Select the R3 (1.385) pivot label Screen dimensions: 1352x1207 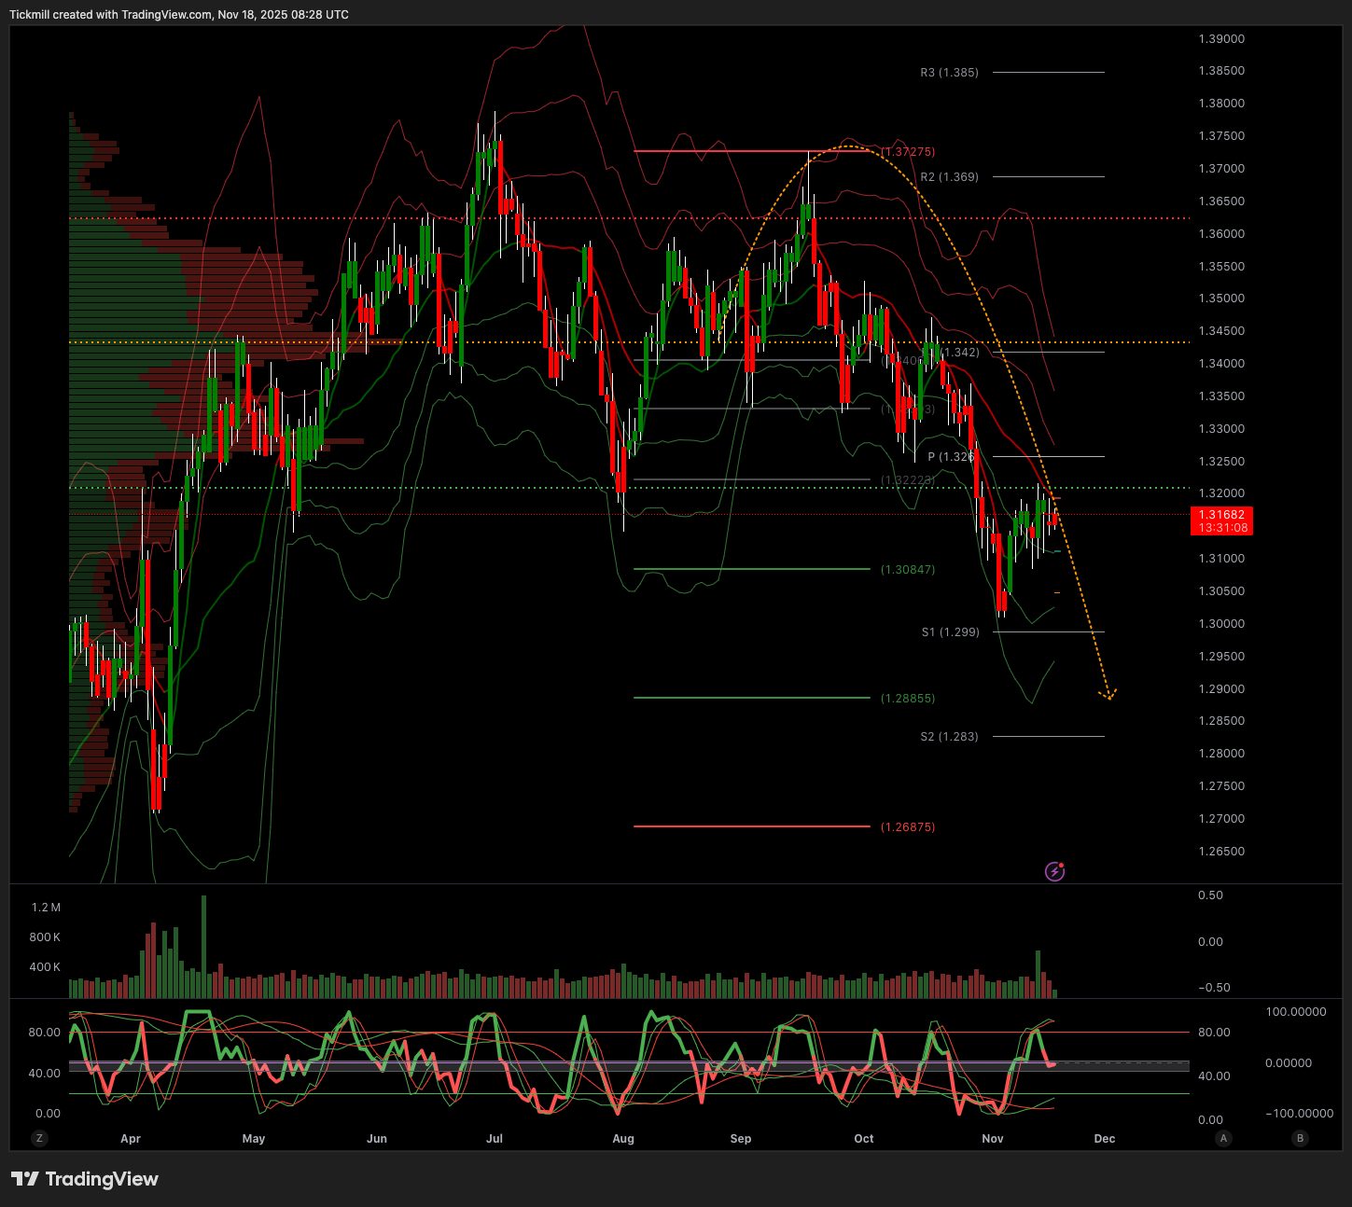tap(949, 73)
